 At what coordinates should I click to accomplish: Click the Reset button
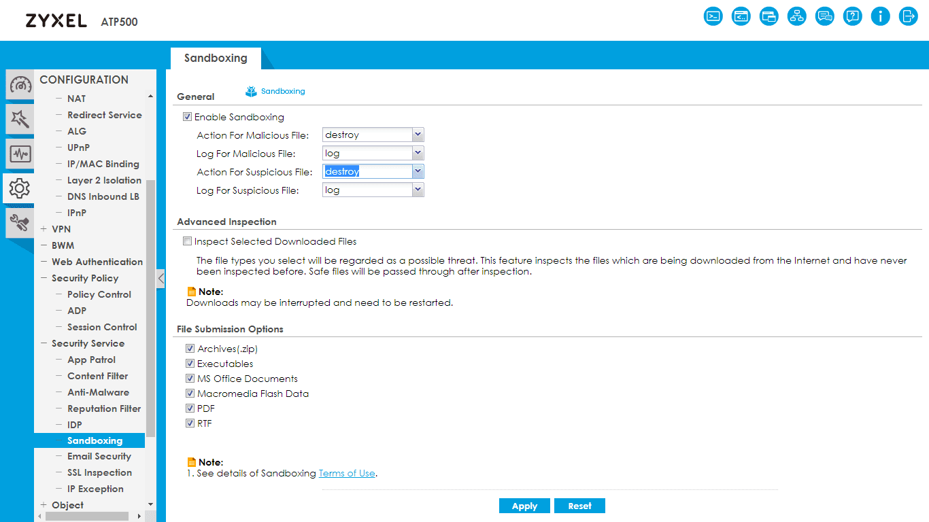click(x=579, y=506)
